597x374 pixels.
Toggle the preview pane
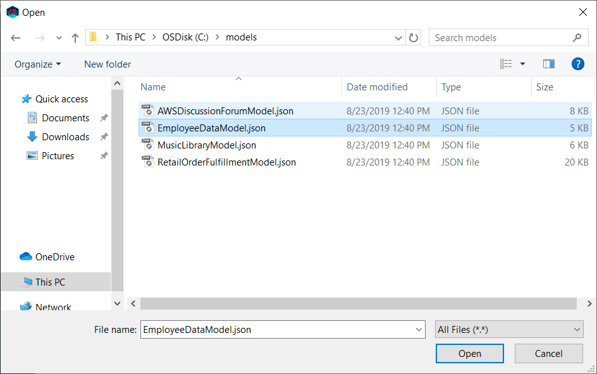(x=548, y=64)
